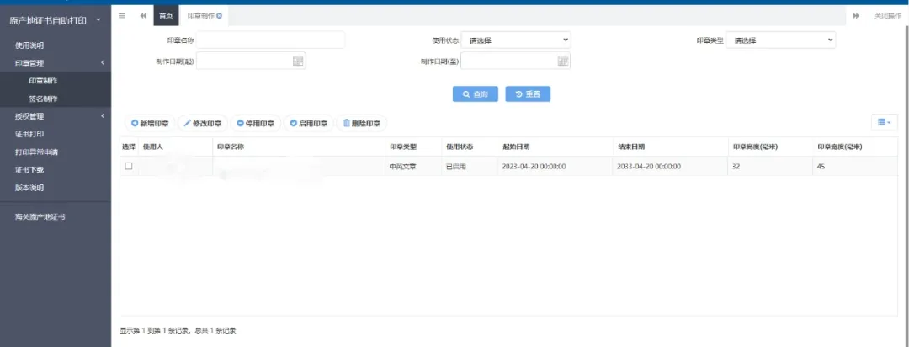Close the 印章制作 tab via its x icon
Image resolution: width=909 pixels, height=347 pixels.
220,16
